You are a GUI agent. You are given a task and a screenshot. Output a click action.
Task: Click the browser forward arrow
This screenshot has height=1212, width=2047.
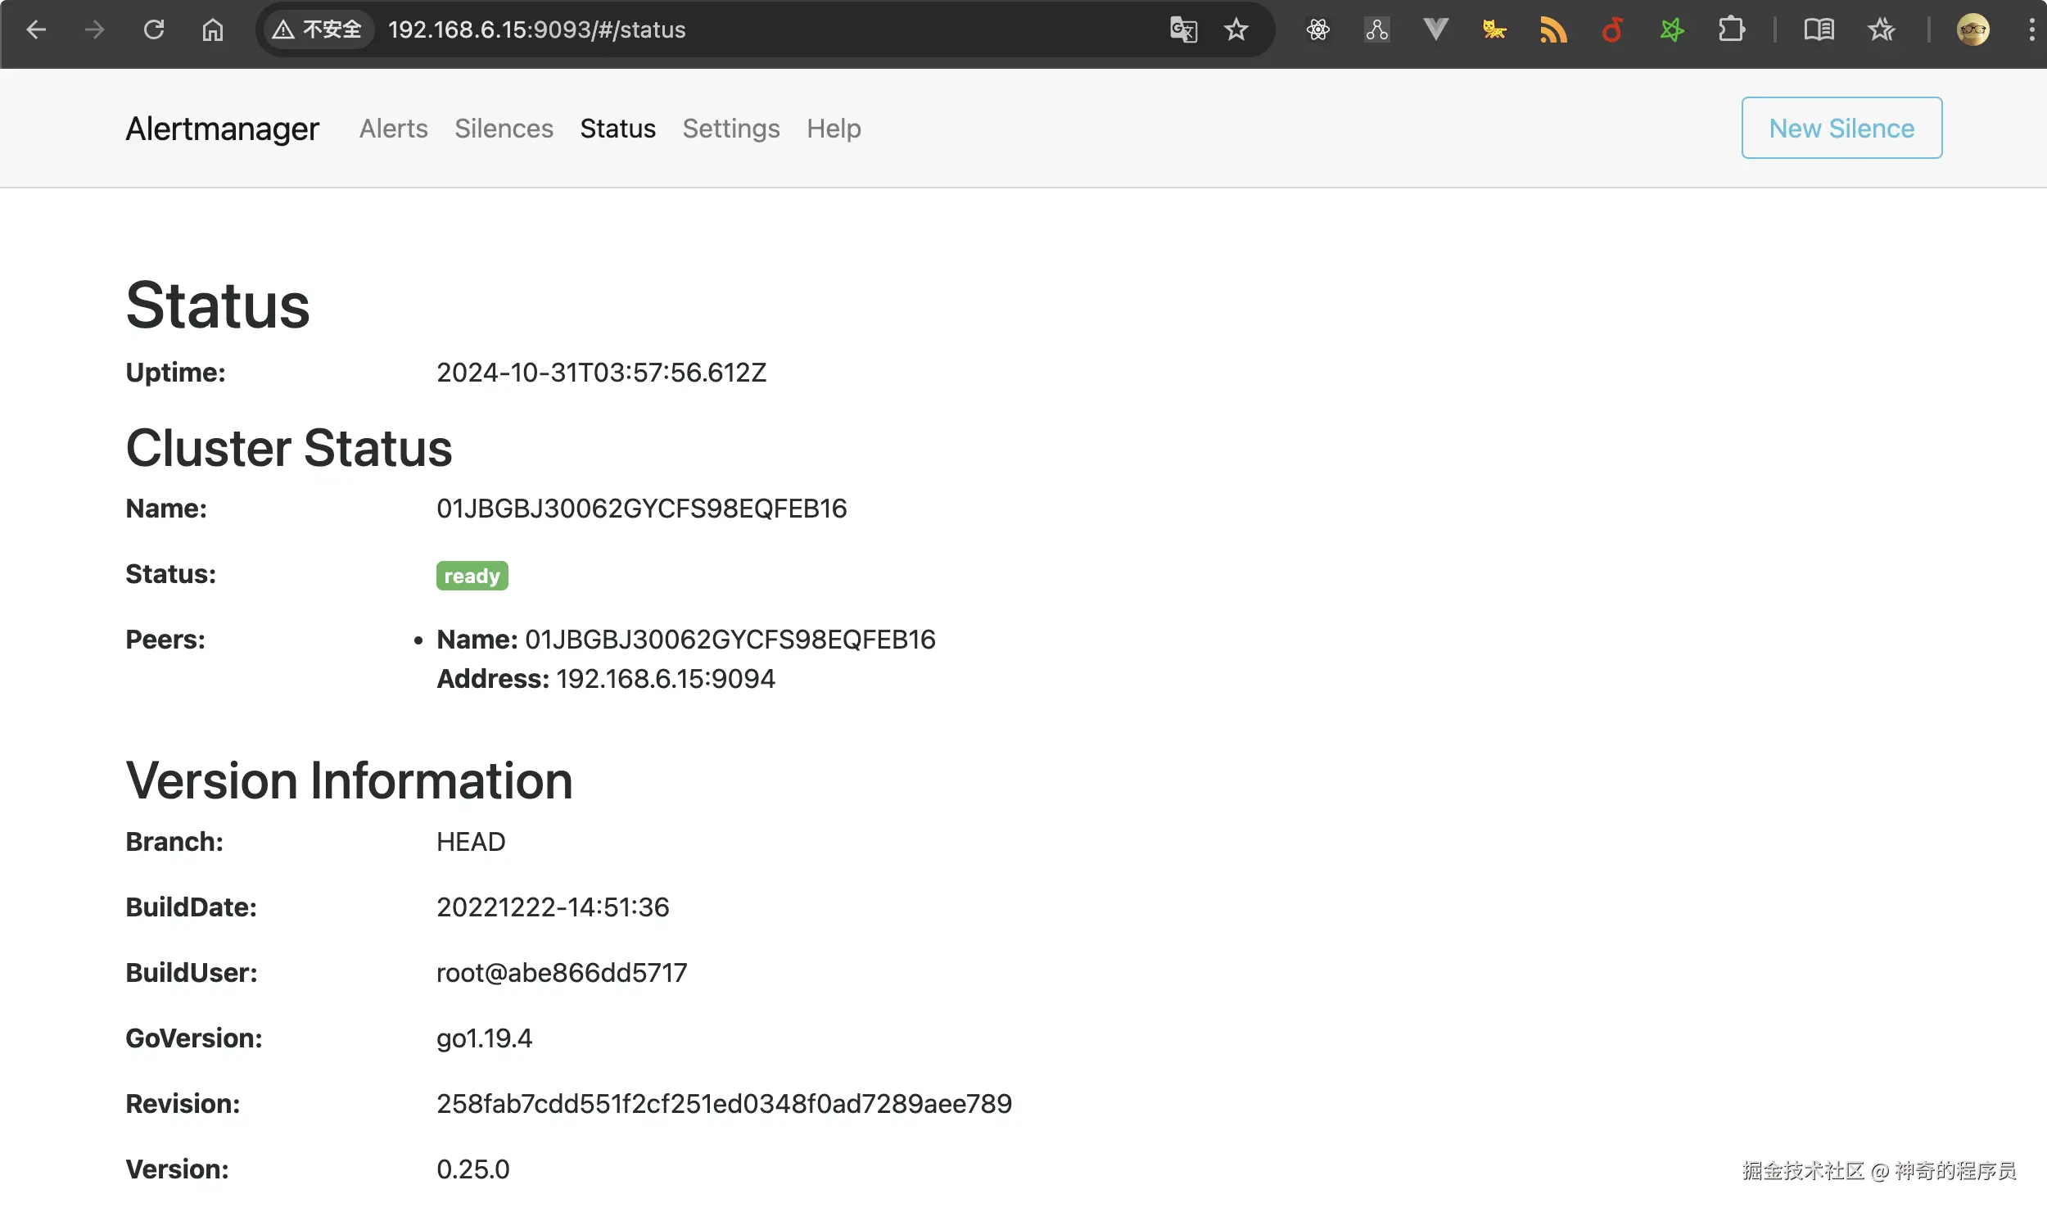pyautogui.click(x=95, y=30)
